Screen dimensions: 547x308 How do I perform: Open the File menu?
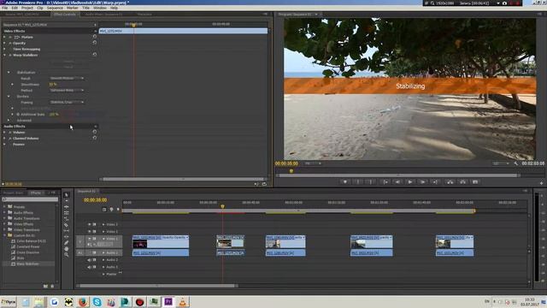[4, 8]
